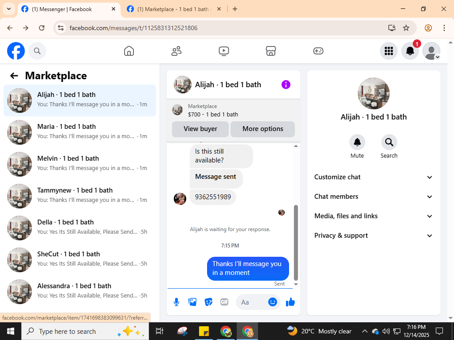Screen dimensions: 454x340
Task: Search within the Alijah conversation
Action: (x=389, y=142)
